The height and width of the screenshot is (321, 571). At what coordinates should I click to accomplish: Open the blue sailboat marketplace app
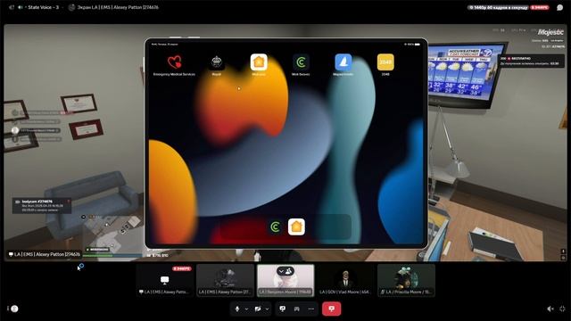(x=343, y=62)
